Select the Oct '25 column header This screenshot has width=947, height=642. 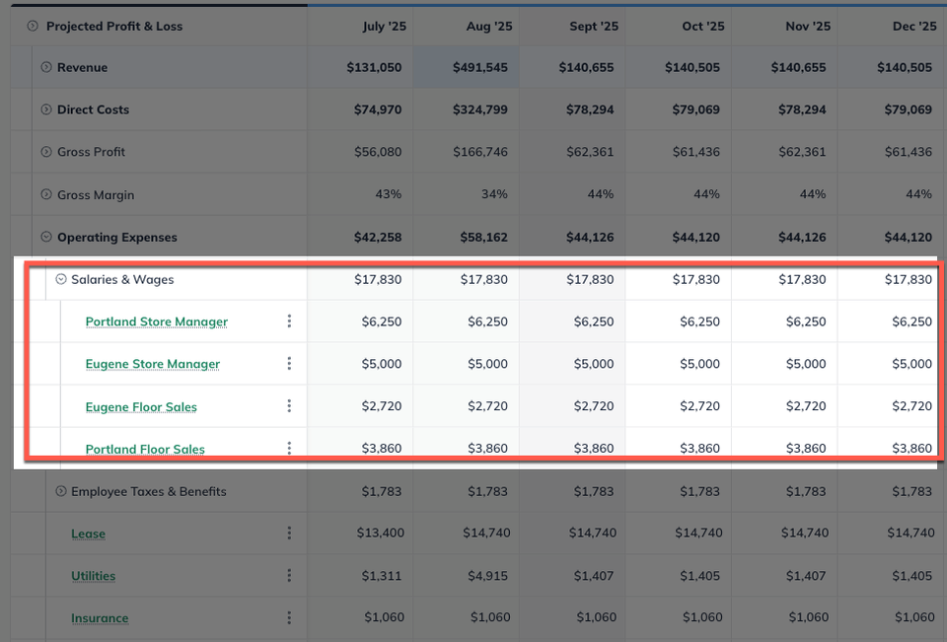click(x=703, y=26)
